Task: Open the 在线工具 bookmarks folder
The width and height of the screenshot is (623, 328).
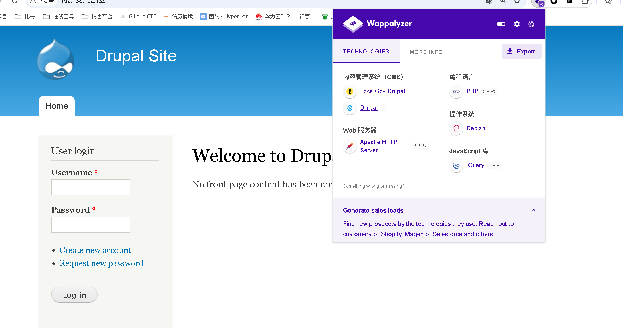Action: [x=58, y=17]
